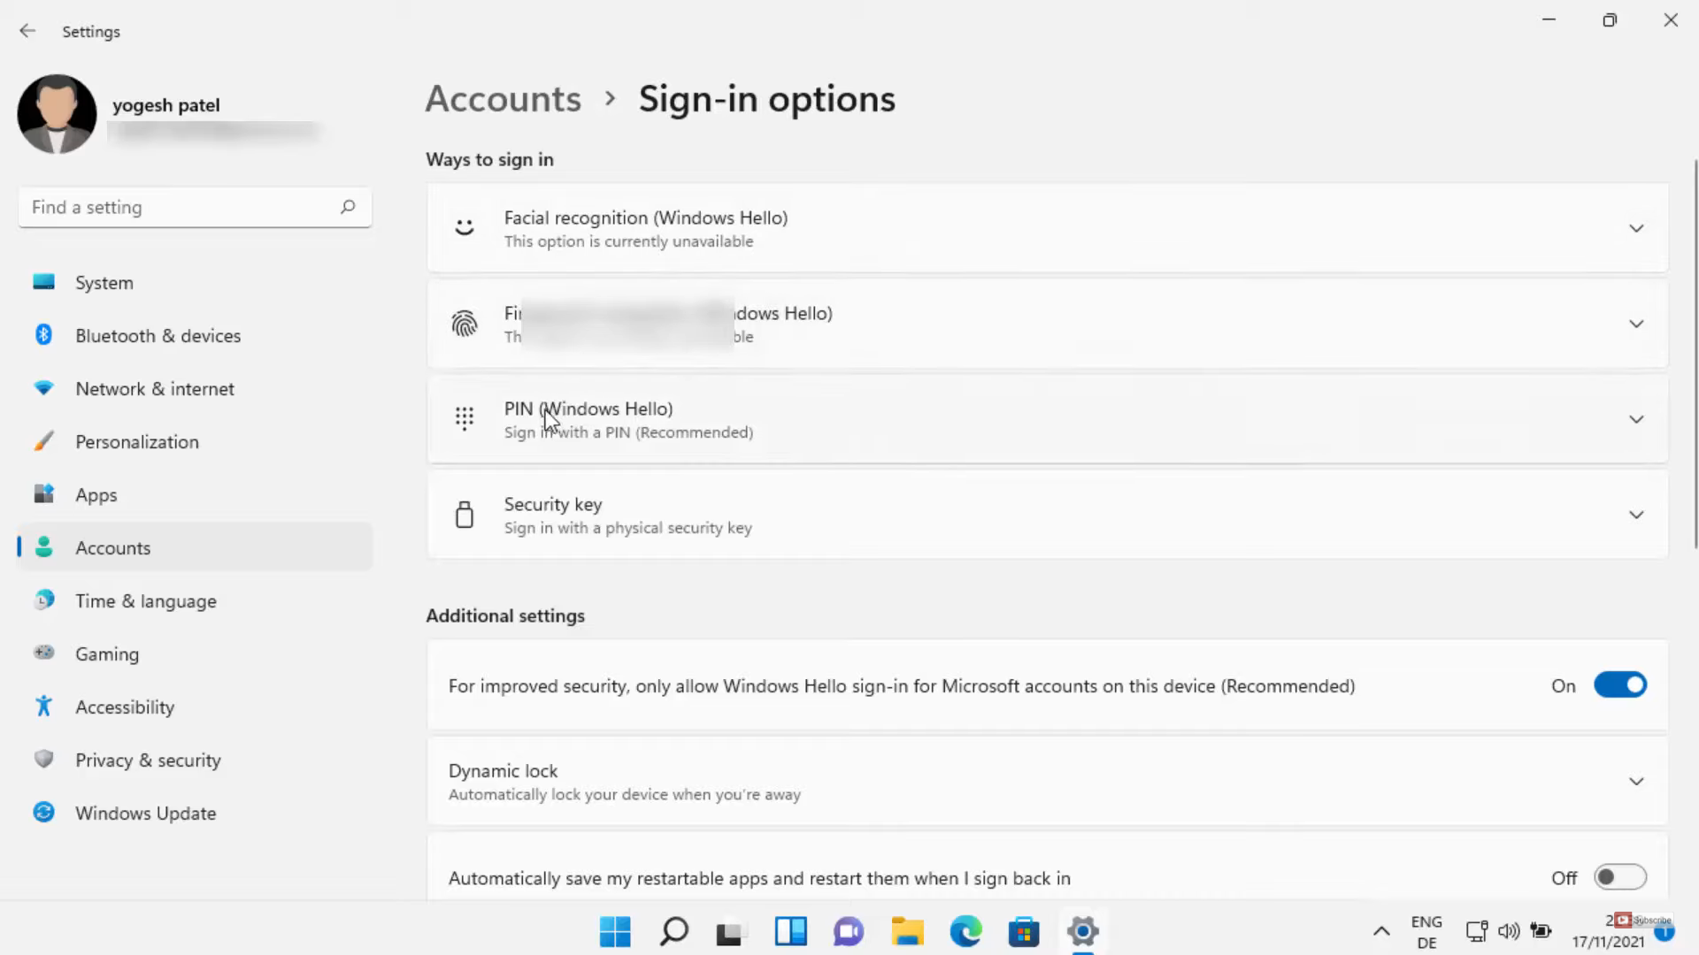1699x955 pixels.
Task: Go back to Accounts via breadcrumb
Action: (504, 99)
